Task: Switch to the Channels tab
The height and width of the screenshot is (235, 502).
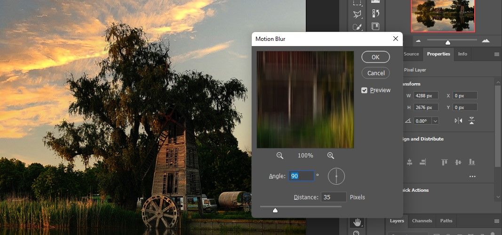Action: pos(422,220)
